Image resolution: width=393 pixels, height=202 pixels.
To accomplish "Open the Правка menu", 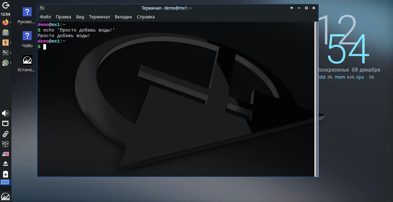I will (x=64, y=17).
